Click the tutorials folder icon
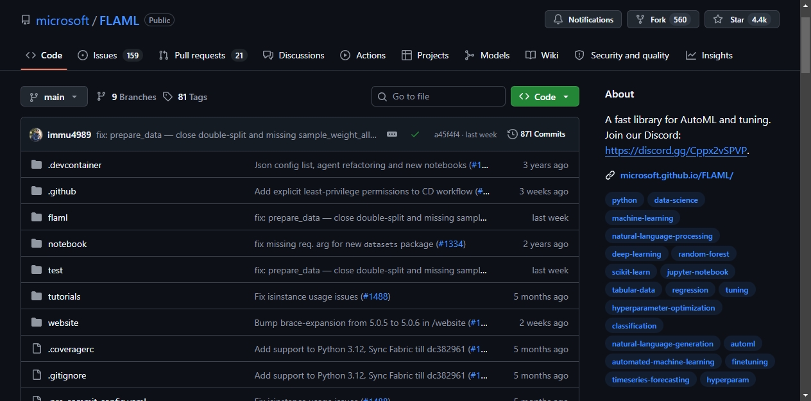This screenshot has height=401, width=811. pyautogui.click(x=37, y=296)
